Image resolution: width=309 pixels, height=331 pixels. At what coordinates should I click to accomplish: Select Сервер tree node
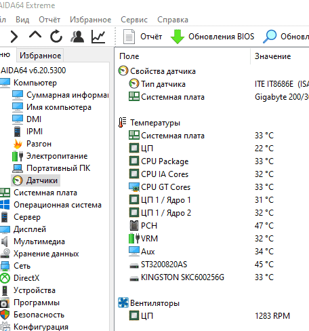point(27,217)
